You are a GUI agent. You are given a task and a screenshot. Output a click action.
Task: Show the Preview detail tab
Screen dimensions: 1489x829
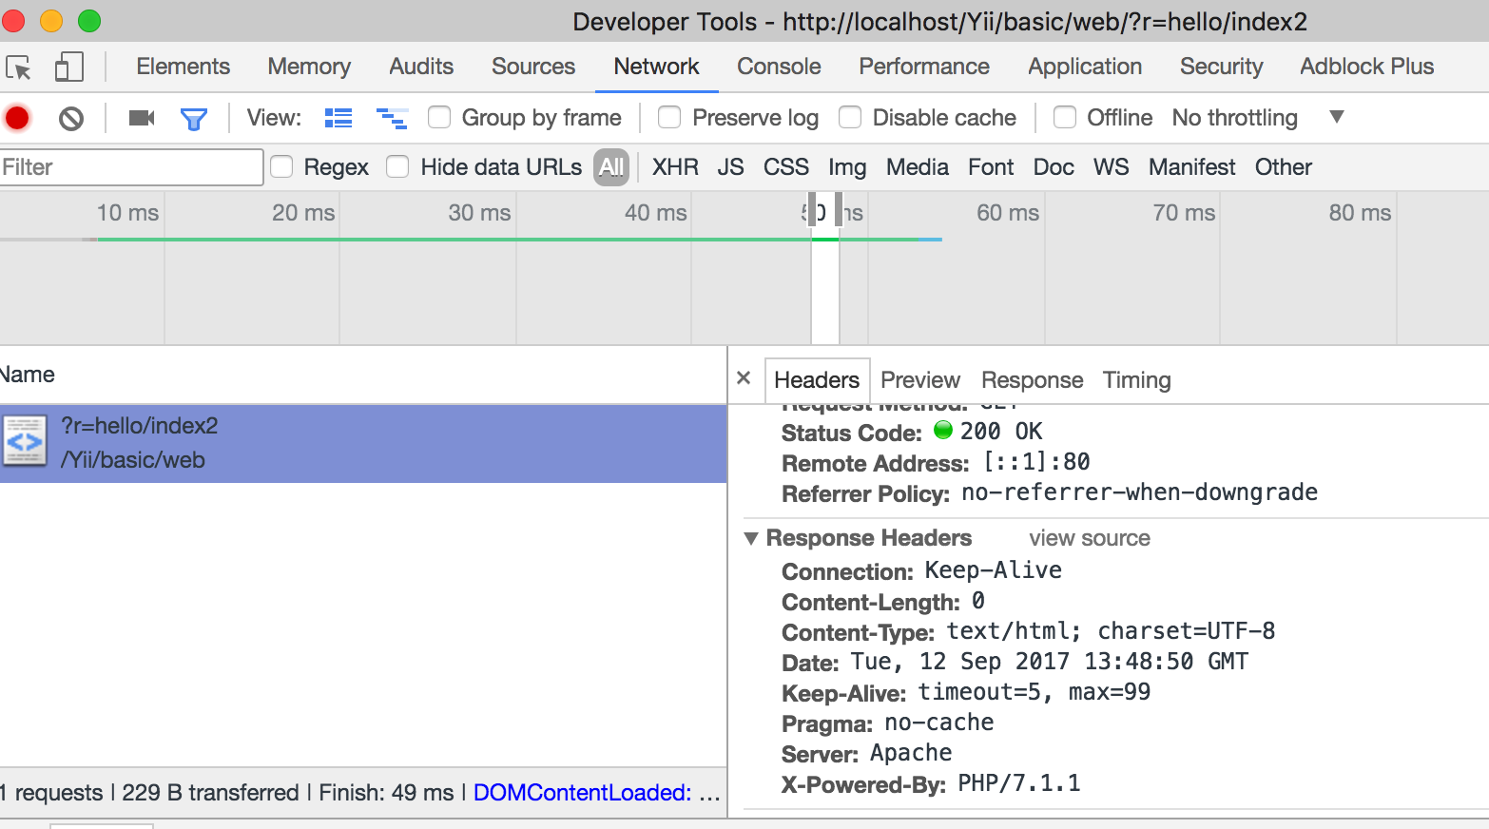(x=920, y=380)
